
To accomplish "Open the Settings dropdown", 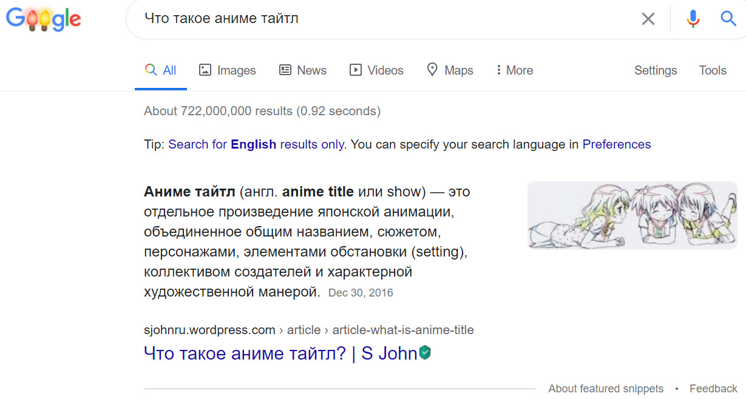I will tap(655, 70).
